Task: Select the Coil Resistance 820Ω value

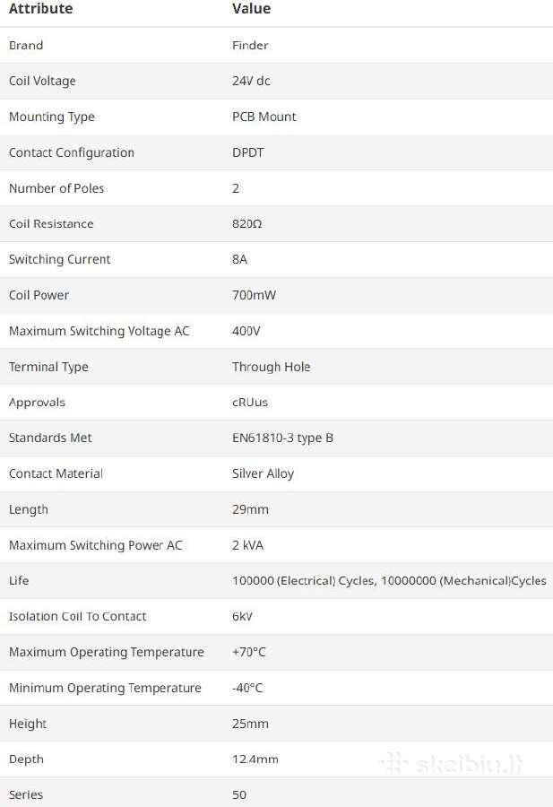Action: 246,224
